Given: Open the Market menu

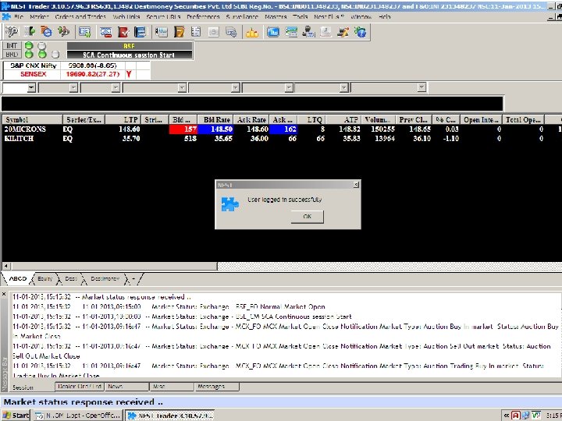Looking at the screenshot, I should [x=39, y=17].
